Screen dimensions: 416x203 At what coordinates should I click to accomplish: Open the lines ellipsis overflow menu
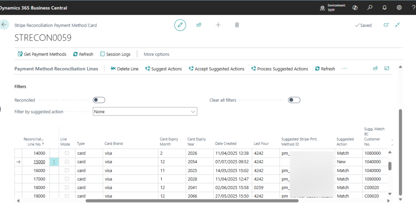(x=344, y=69)
